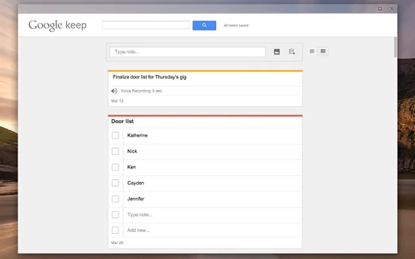The width and height of the screenshot is (415, 259).
Task: Close the Google Keep window
Action: pos(392,9)
